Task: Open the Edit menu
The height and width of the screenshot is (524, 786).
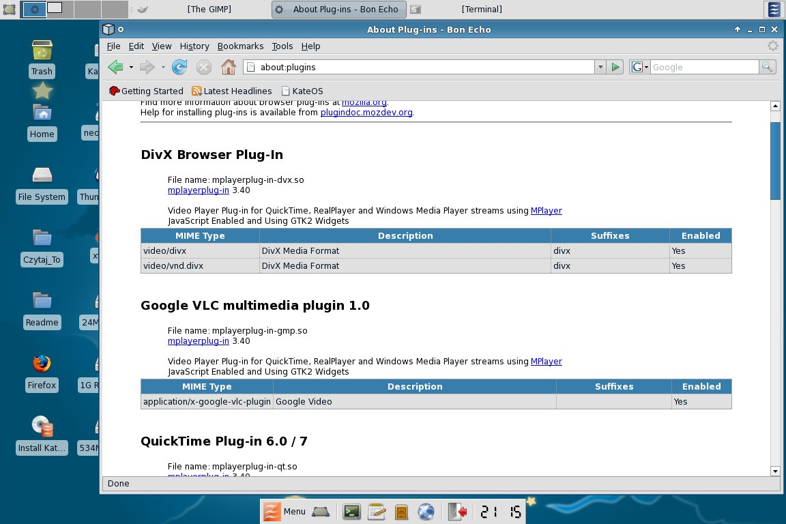Action: 136,46
